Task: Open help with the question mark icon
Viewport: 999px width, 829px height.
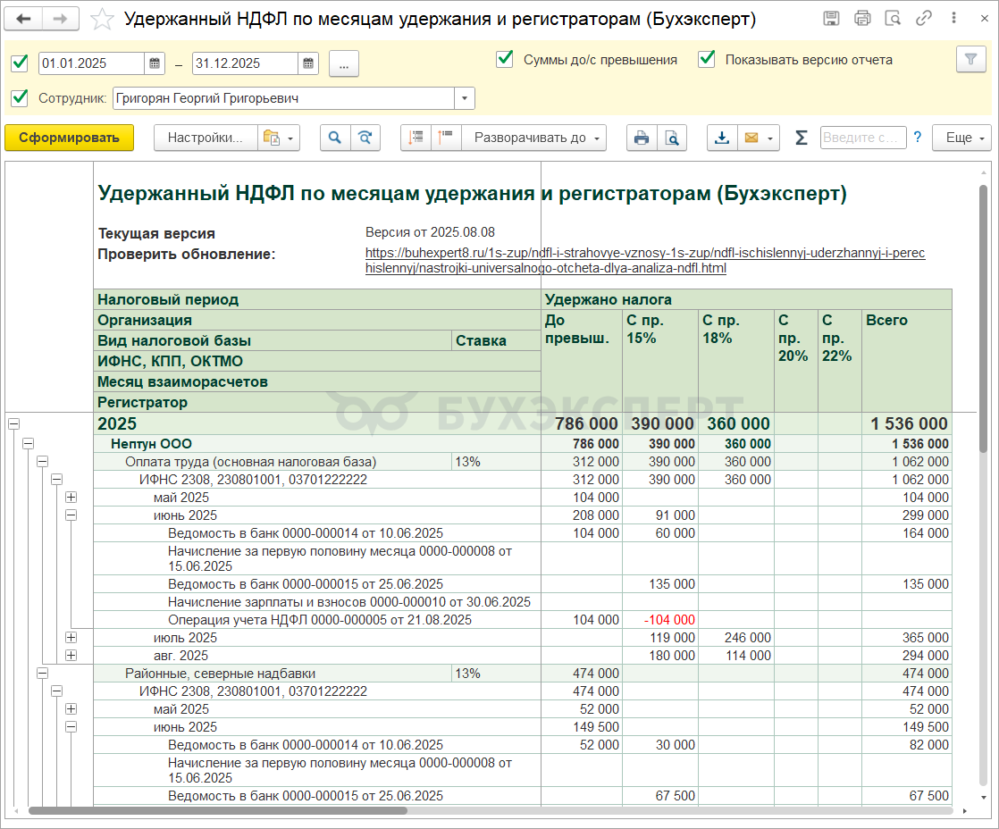Action: point(918,138)
